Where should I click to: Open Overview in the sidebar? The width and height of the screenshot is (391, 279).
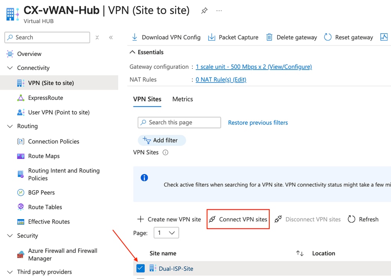tap(29, 54)
